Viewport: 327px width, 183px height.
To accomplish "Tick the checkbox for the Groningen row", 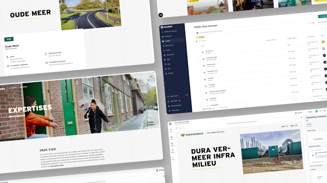I will (x=202, y=87).
